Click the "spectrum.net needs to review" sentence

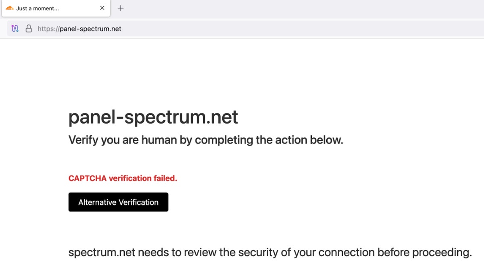[x=270, y=253]
